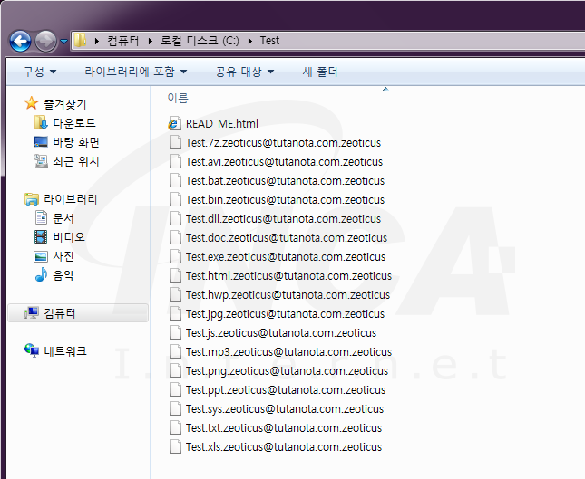Open 최근 위치 in favorites
Viewport: 585px width, 479px height.
coord(76,161)
